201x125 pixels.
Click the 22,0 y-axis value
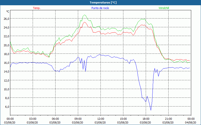6,36
